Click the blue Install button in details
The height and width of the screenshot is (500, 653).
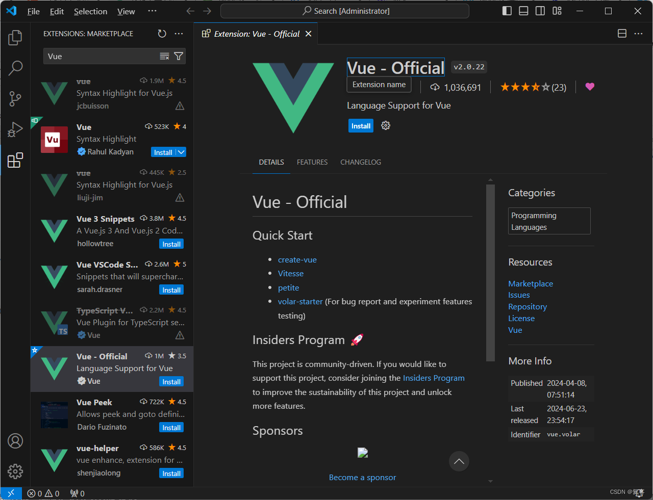[x=361, y=126]
